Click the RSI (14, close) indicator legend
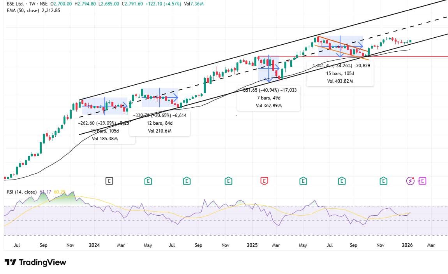448x274 pixels. pos(22,192)
